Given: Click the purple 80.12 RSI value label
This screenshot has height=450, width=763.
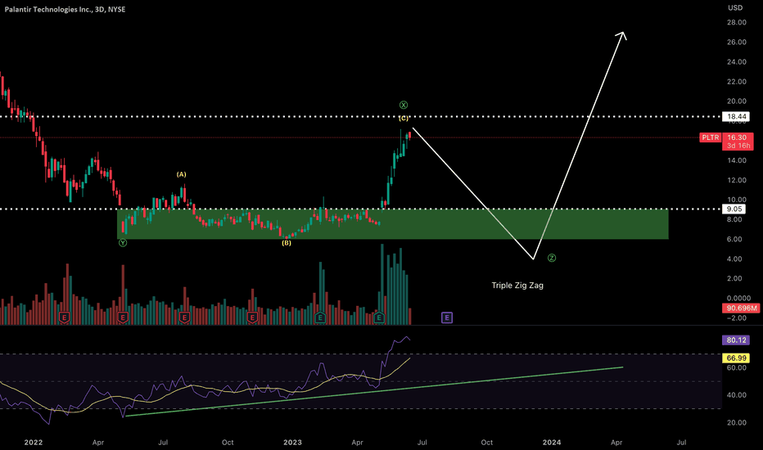Looking at the screenshot, I should [x=736, y=340].
